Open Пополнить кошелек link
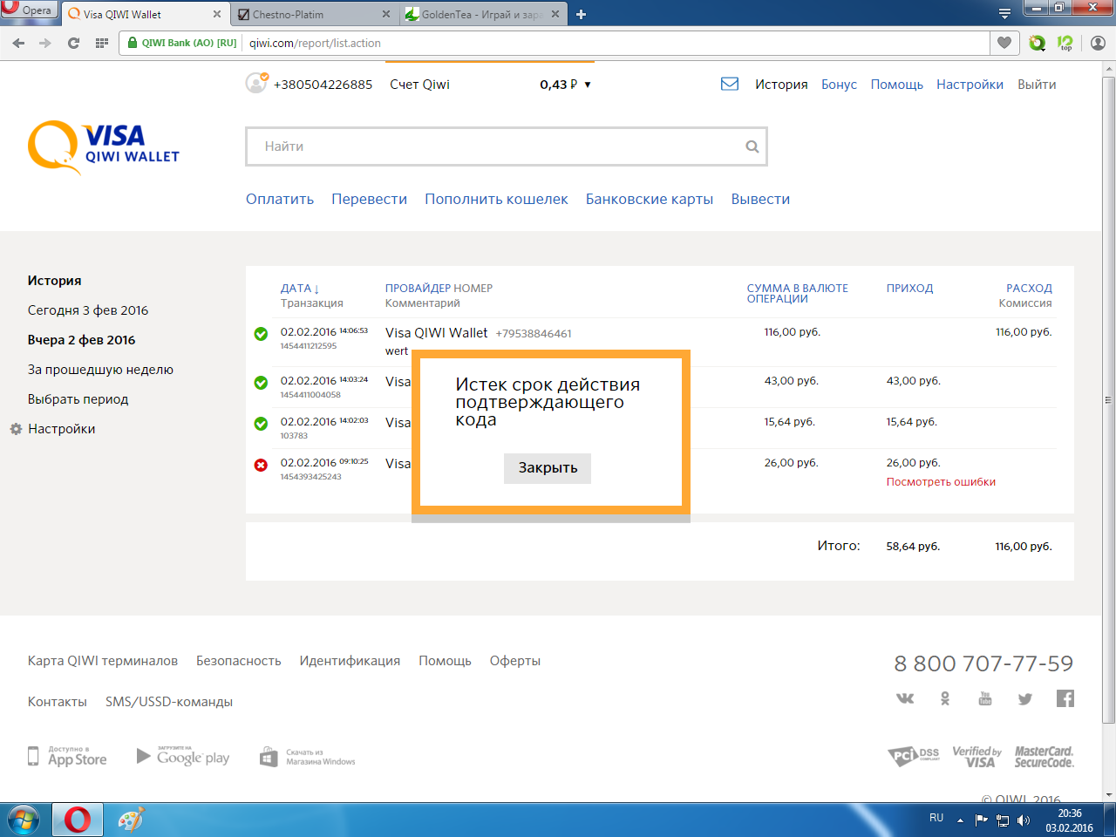The width and height of the screenshot is (1116, 837). coord(496,200)
